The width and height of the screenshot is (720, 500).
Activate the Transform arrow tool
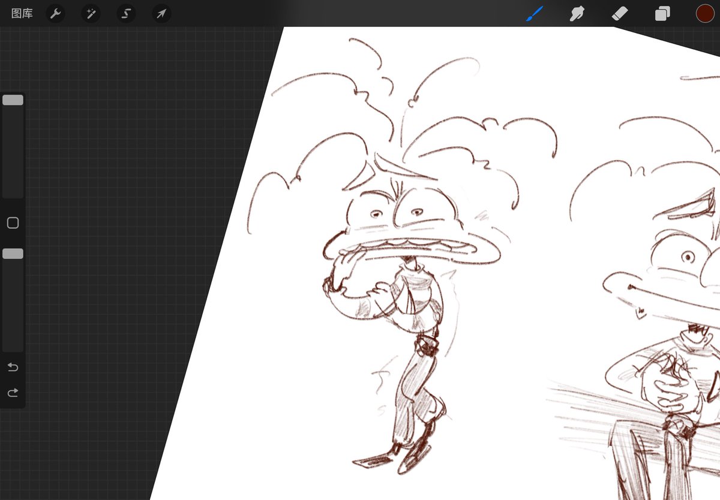click(x=161, y=13)
